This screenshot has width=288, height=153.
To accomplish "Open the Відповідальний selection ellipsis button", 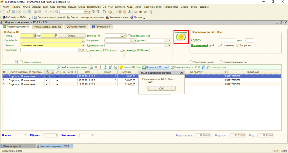I will [x=166, y=45].
